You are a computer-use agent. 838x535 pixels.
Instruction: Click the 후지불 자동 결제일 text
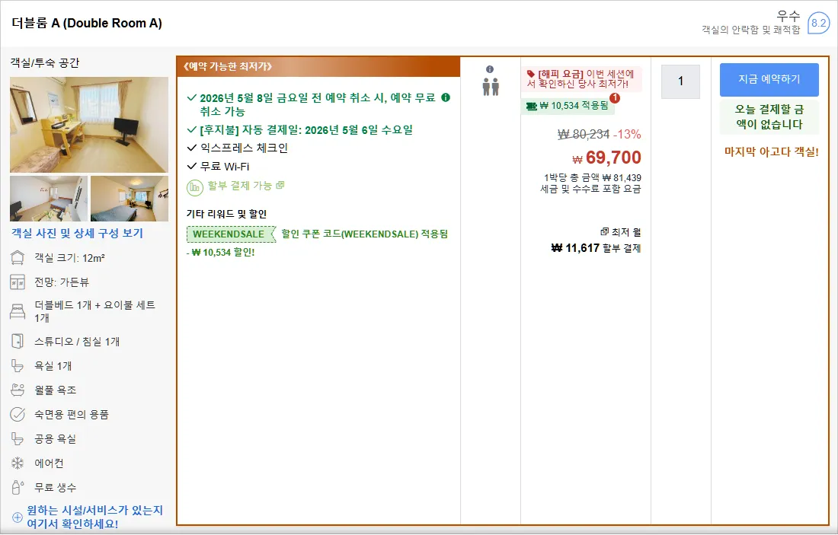(306, 129)
